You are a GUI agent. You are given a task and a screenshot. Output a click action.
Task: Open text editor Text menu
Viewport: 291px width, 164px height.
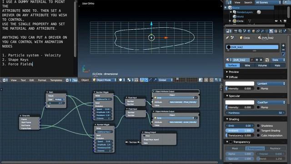tap(23, 80)
